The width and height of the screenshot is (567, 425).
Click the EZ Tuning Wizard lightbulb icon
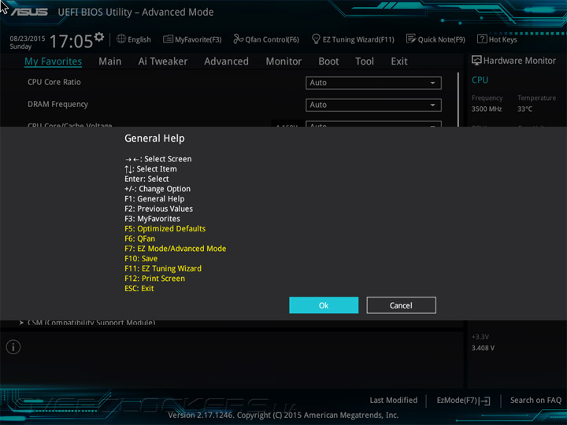(316, 39)
